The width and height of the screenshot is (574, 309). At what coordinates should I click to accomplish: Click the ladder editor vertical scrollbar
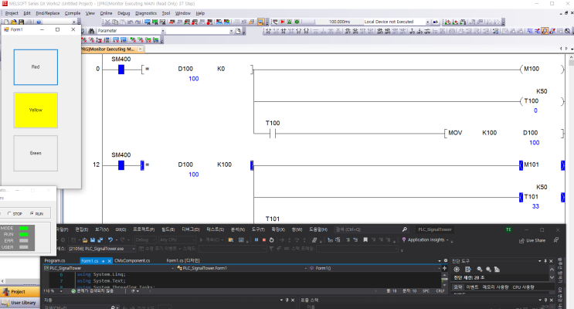[x=571, y=139]
